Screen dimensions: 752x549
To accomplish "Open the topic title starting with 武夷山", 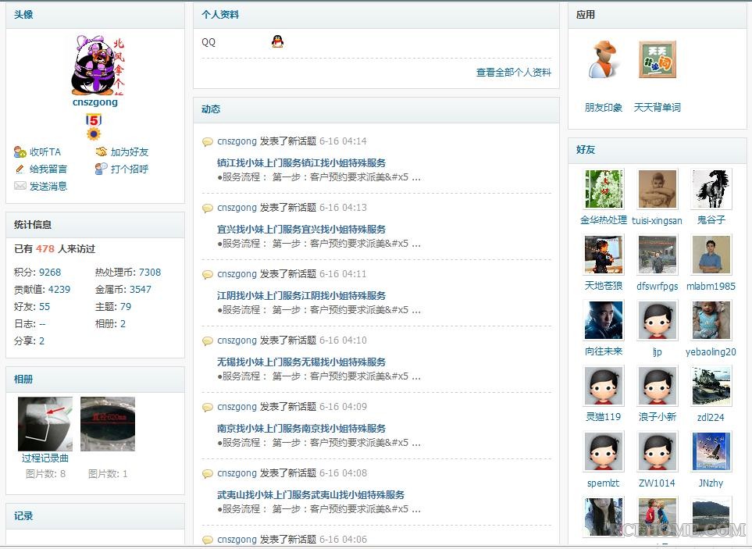I will [311, 495].
